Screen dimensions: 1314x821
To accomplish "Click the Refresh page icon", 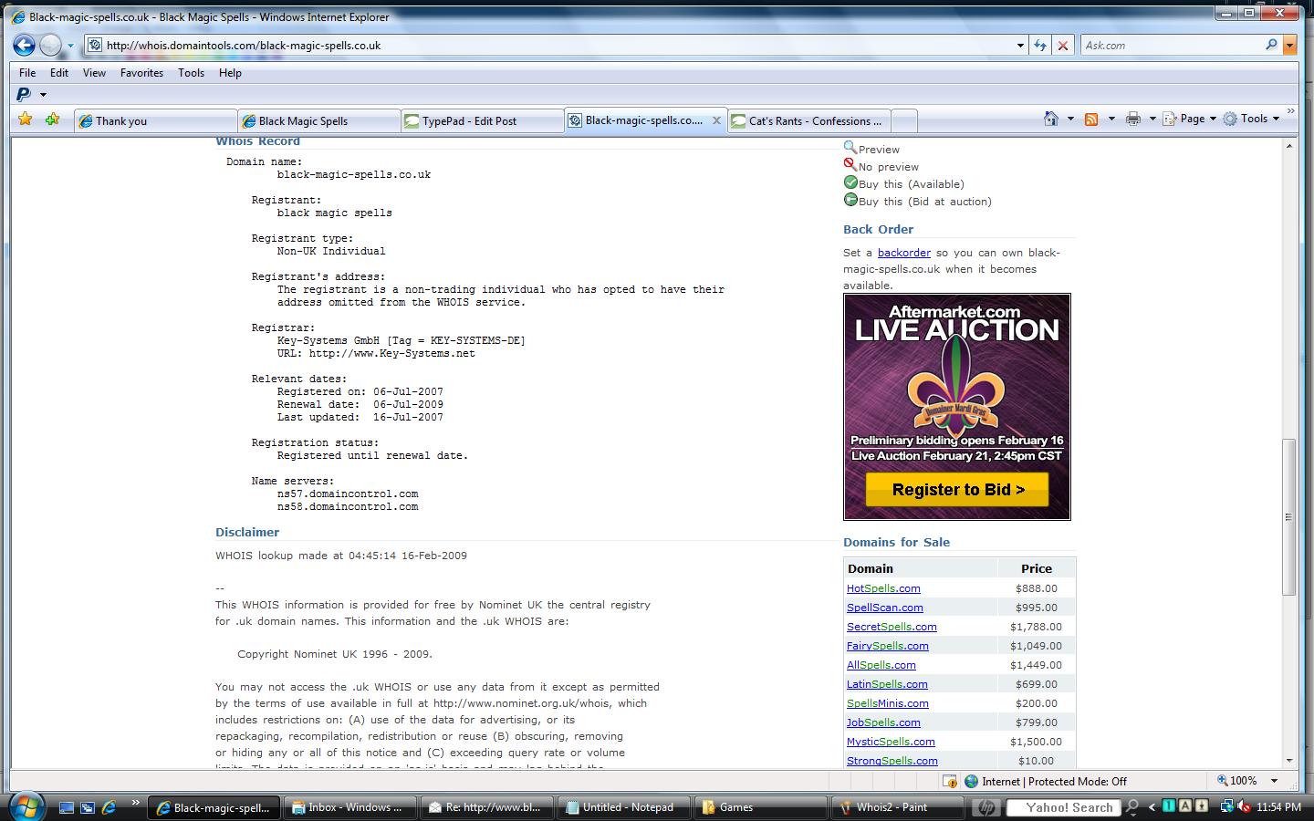I will (1040, 45).
